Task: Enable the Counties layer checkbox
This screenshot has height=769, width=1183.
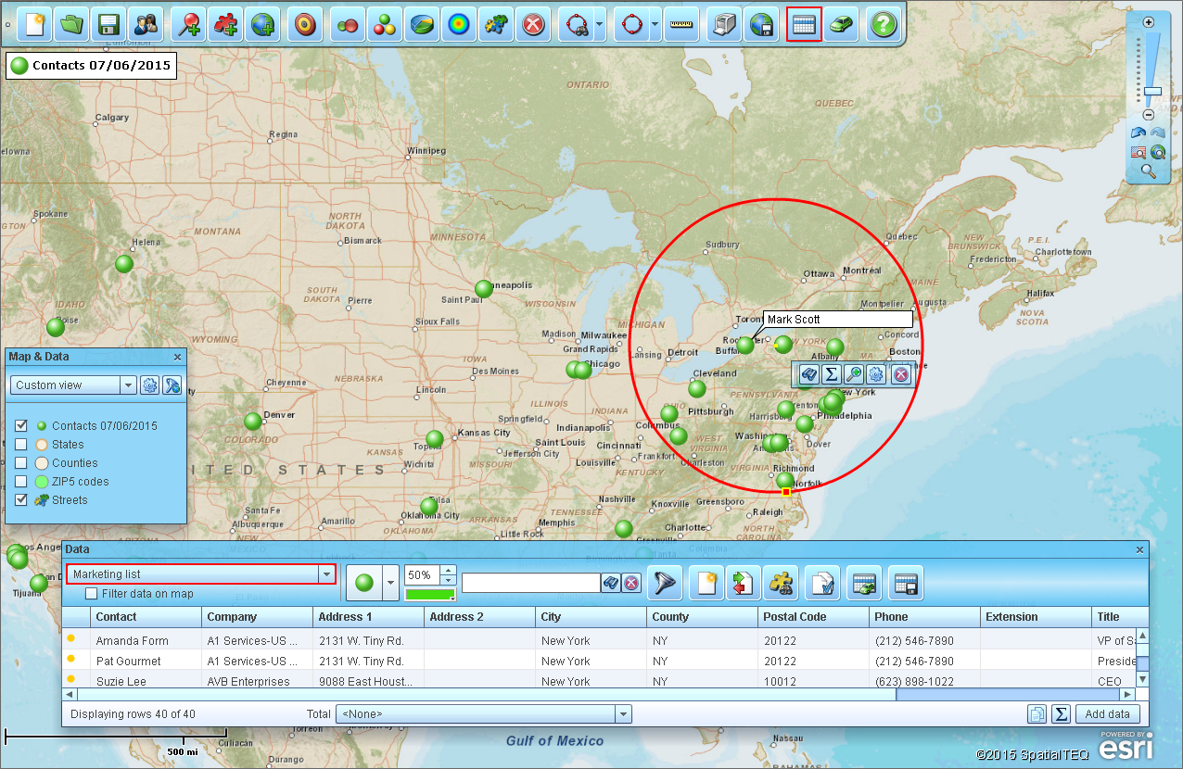Action: (20, 463)
